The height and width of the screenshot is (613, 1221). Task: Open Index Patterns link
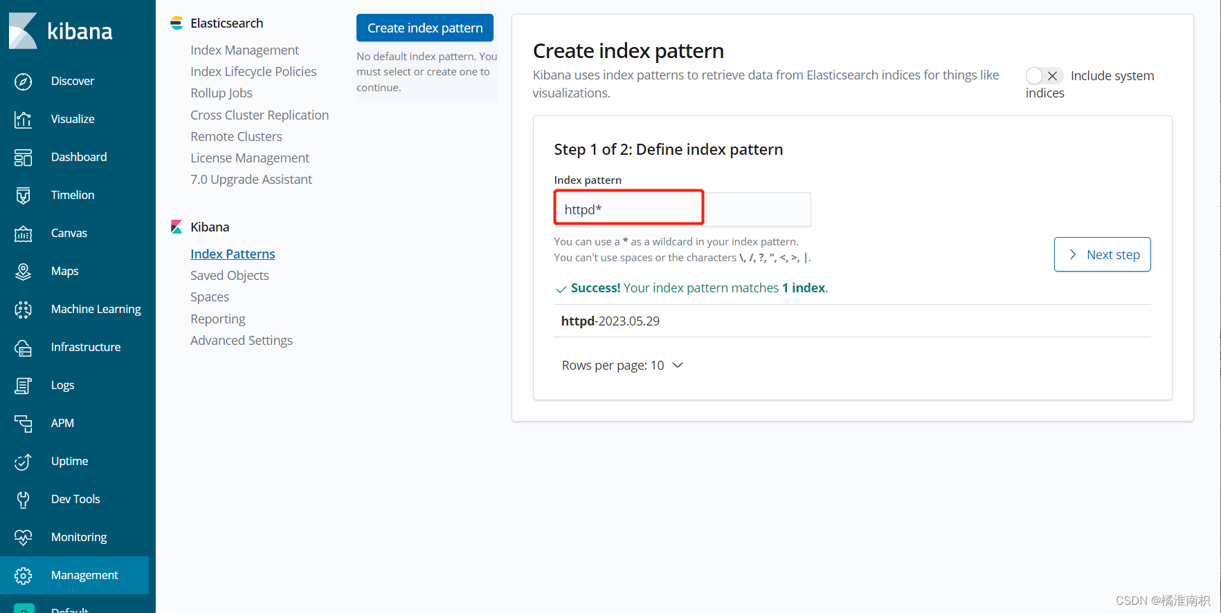tap(233, 254)
